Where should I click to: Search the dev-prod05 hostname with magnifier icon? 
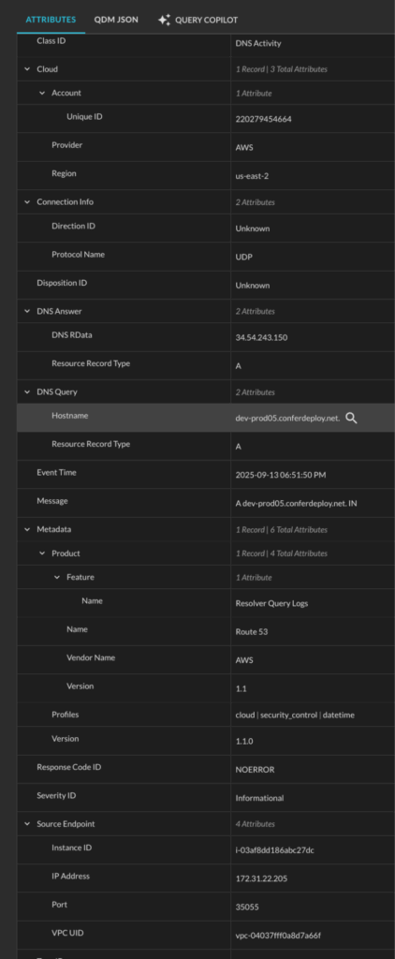[x=351, y=418]
